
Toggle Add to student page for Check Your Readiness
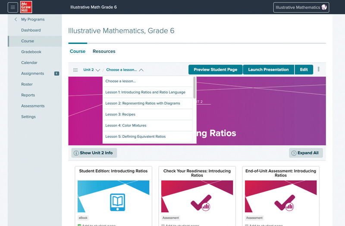pyautogui.click(x=163, y=225)
